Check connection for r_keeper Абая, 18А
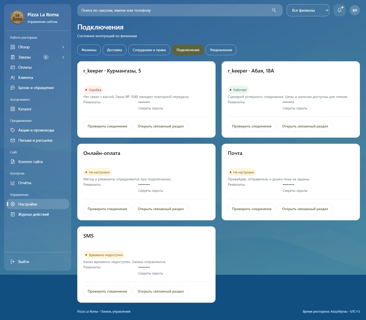 [x=252, y=126]
